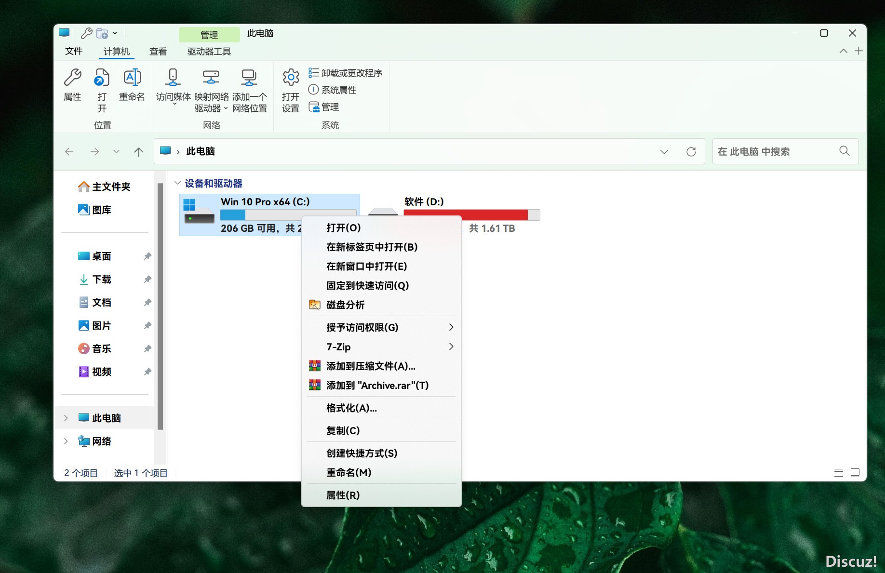The height and width of the screenshot is (573, 885).
Task: Unpin 桌面 using its pin icon
Action: point(147,256)
